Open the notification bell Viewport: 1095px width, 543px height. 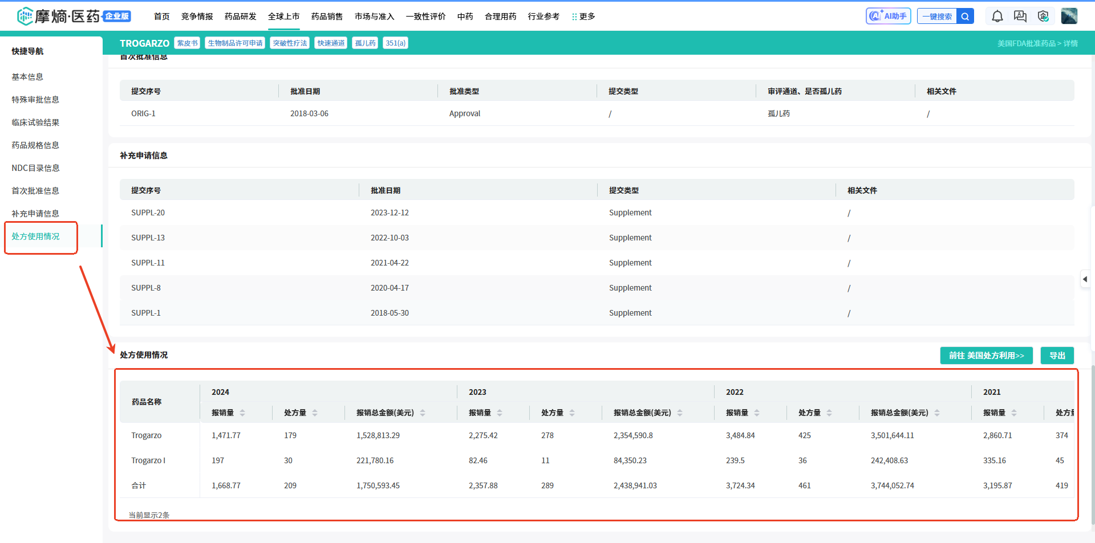click(x=997, y=17)
